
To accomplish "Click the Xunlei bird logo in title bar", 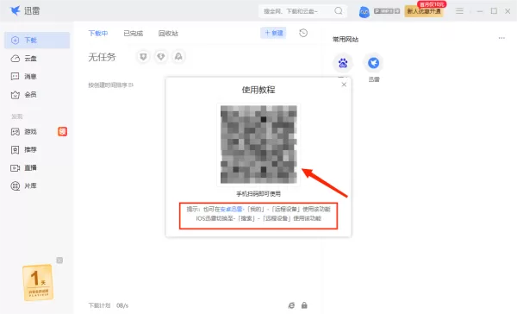I will [15, 11].
